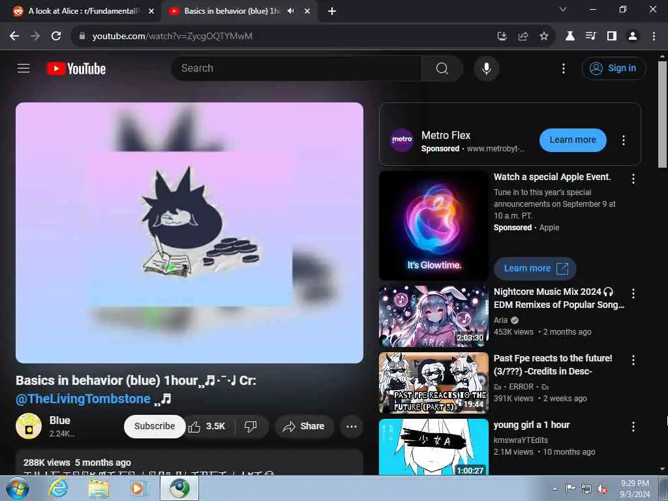The height and width of the screenshot is (501, 668).
Task: Toggle the browser side panel
Action: (x=612, y=37)
